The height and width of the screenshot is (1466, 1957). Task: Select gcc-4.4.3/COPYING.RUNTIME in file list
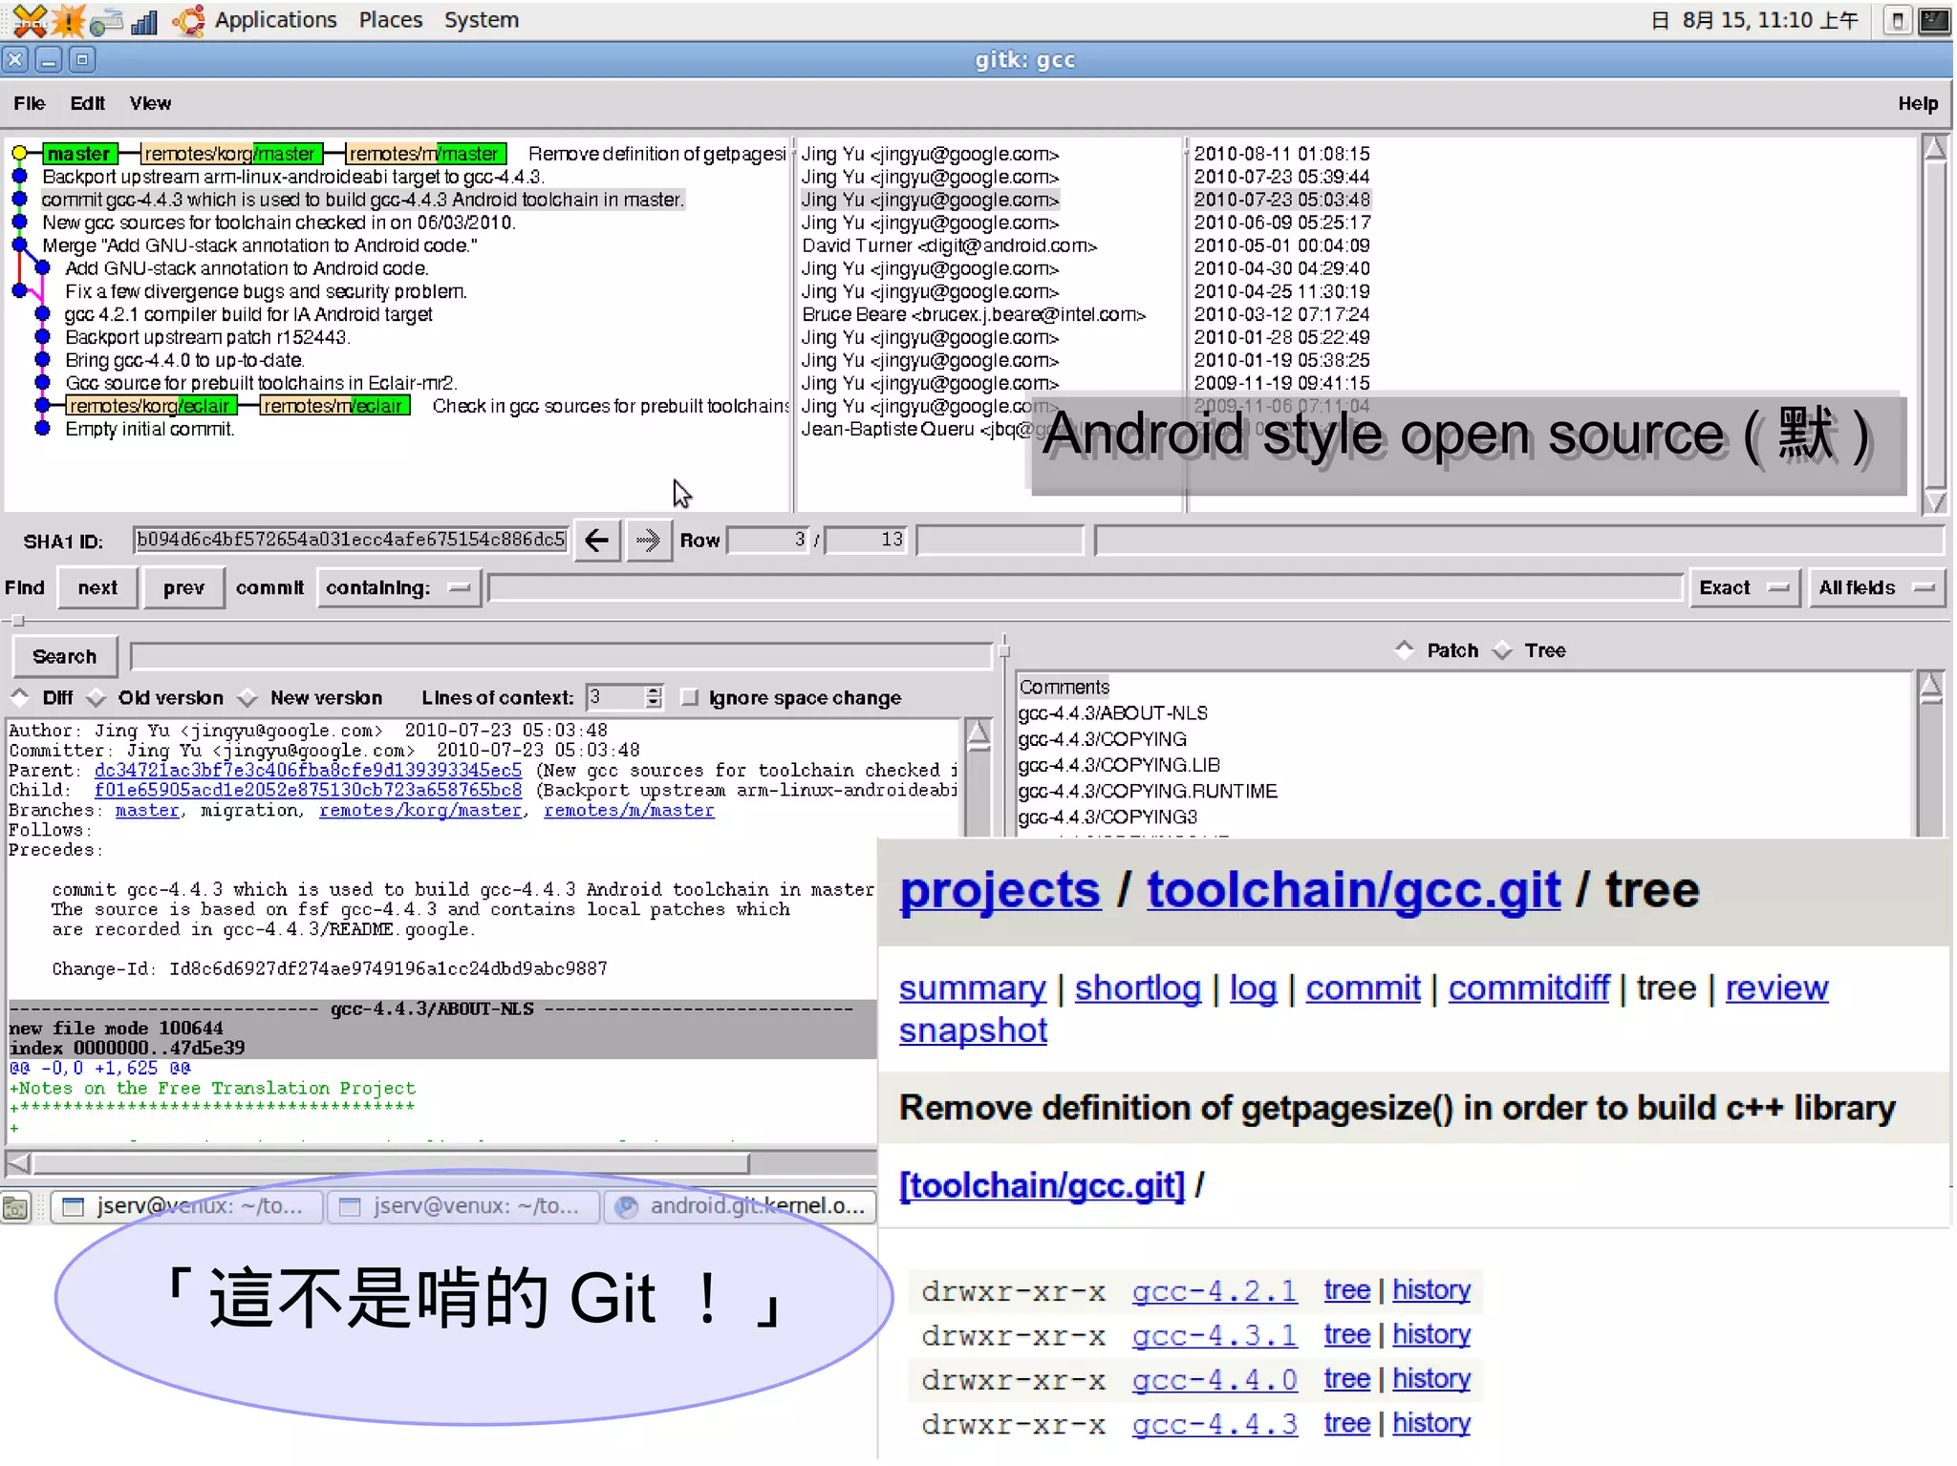1148,791
